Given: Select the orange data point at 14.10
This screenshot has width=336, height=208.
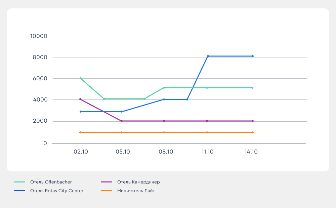Looking at the screenshot, I should 253,132.
